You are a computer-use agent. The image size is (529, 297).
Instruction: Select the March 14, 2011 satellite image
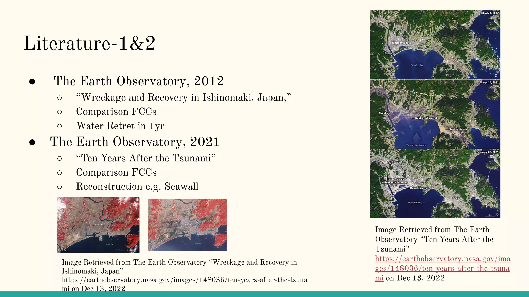435,114
